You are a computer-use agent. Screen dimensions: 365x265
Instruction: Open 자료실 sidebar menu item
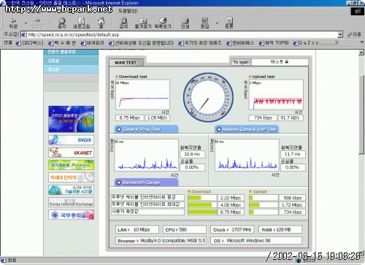point(71,61)
